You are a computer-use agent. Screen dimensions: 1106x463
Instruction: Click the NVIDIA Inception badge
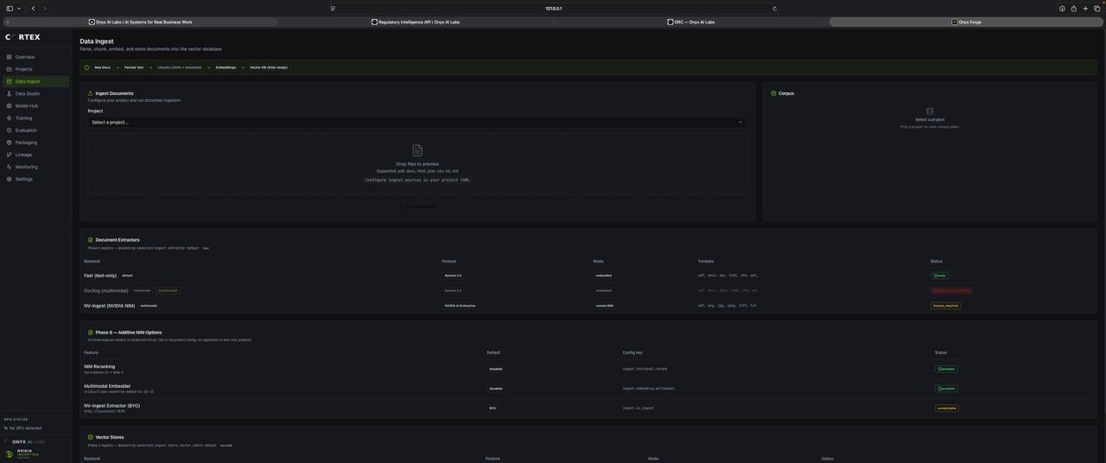pyautogui.click(x=22, y=453)
